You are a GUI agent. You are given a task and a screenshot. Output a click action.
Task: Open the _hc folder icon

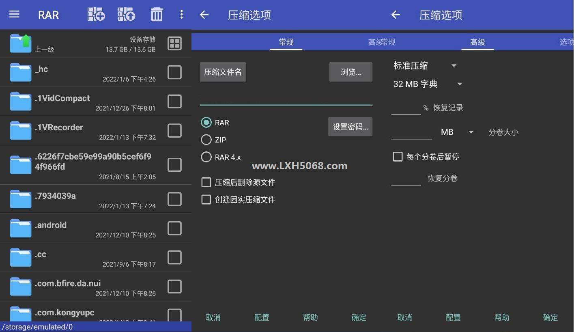click(21, 73)
